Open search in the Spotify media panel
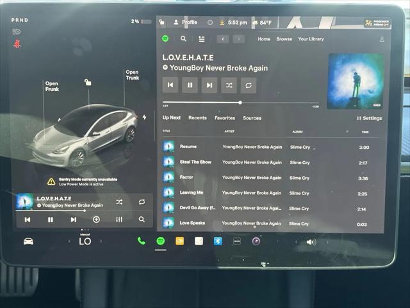Viewport: 410px width, 308px height. tap(184, 38)
